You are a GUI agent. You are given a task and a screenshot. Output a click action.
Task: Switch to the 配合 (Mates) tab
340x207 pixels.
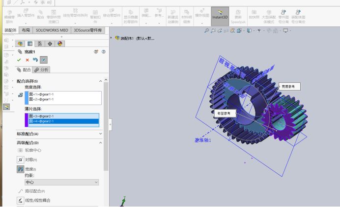pyautogui.click(x=24, y=70)
